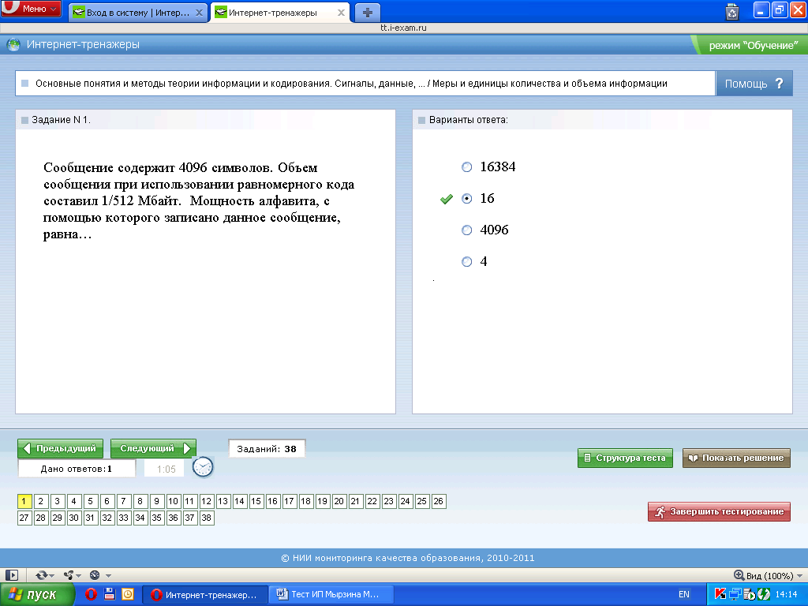808x606 pixels.
Task: Click the tt.i-exam.ru address bar
Action: tap(403, 28)
